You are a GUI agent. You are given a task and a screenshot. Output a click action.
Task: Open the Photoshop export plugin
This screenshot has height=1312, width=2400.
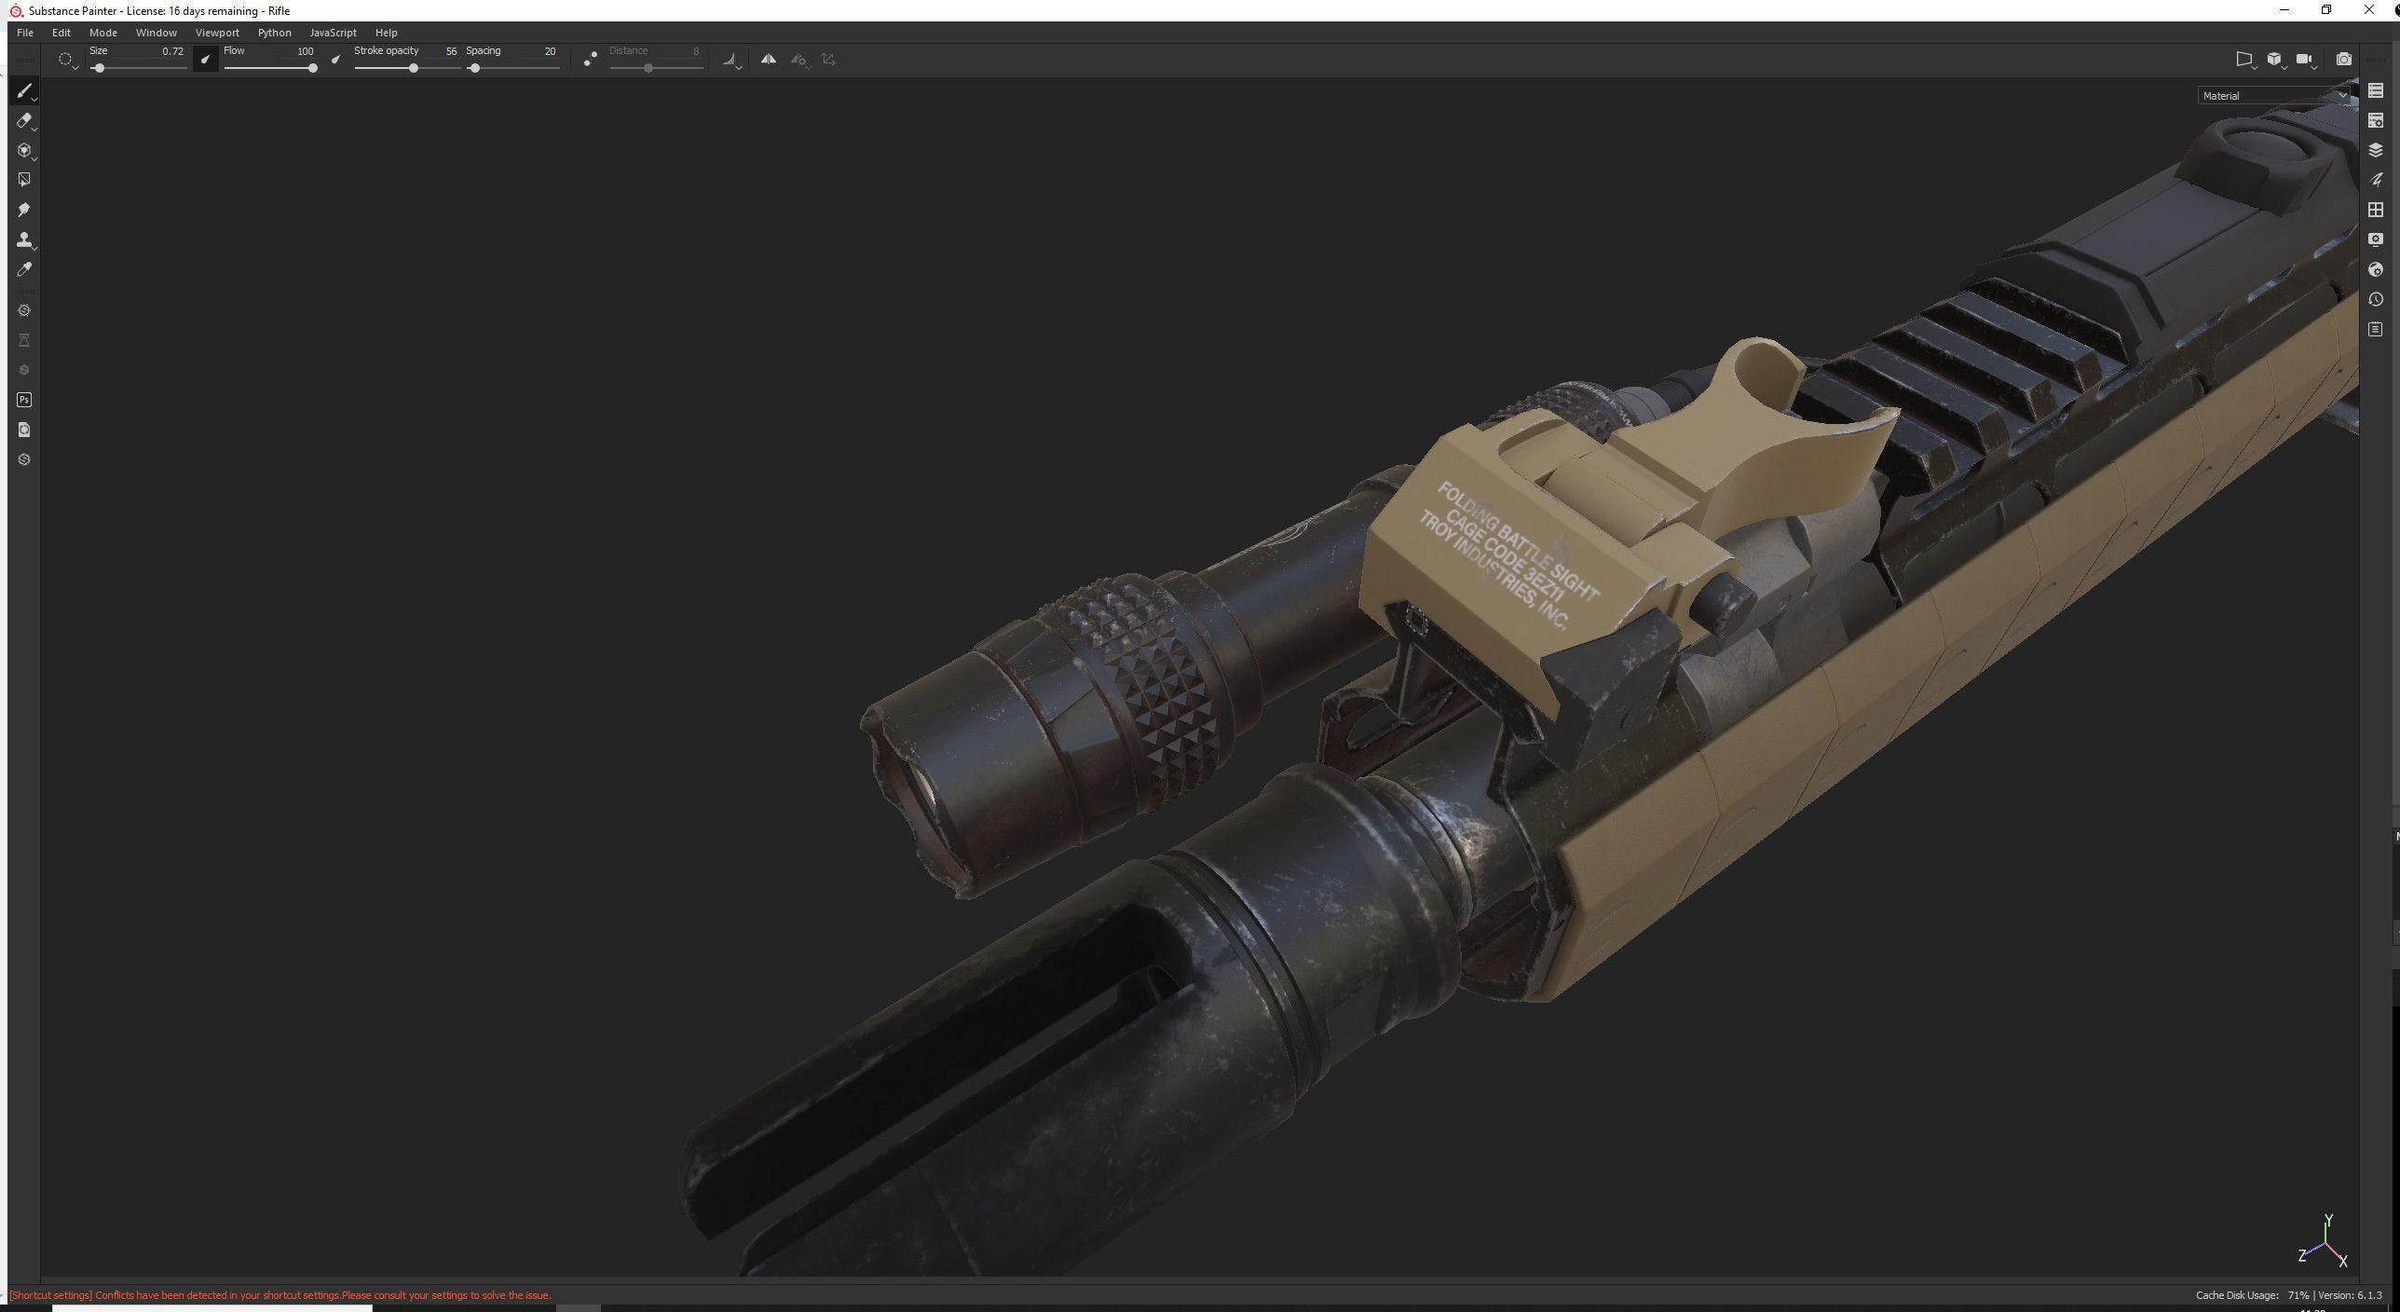coord(24,399)
